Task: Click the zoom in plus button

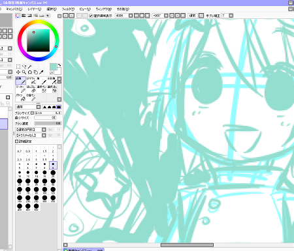Action: coord(142,16)
